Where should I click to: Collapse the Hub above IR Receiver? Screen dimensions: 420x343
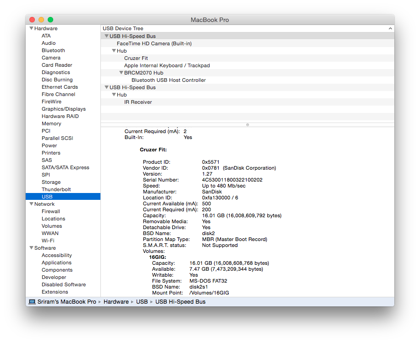point(114,95)
